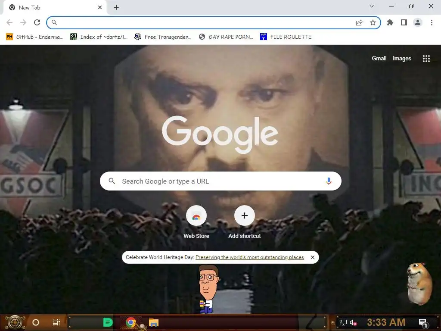Image resolution: width=441 pixels, height=331 pixels.
Task: Open Cortana circle icon on taskbar
Action: [x=36, y=322]
